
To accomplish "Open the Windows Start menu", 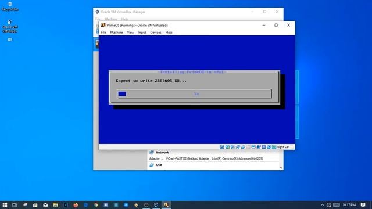I will [5, 205].
